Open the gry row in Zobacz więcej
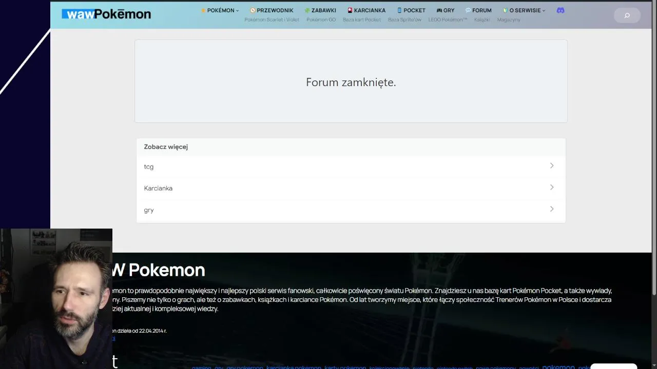This screenshot has width=657, height=369. tap(351, 210)
